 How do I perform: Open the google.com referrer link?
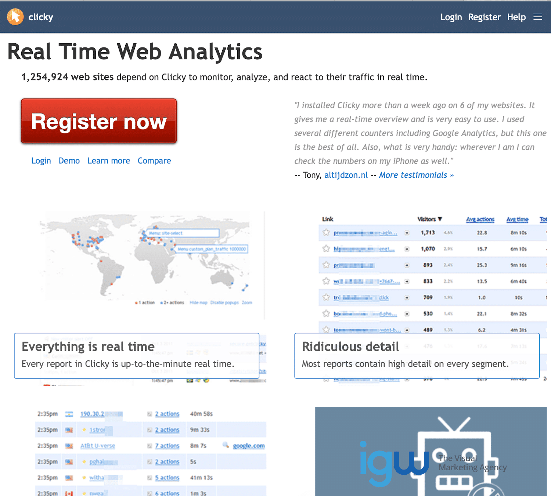249,446
